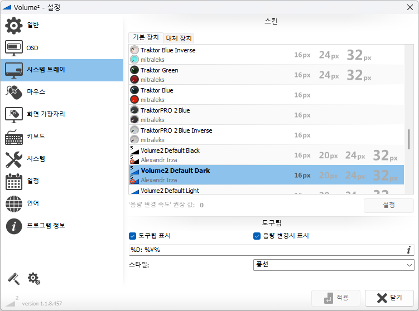Open the 스타일 풍선 dropdown
This screenshot has width=419, height=311.
pos(334,265)
